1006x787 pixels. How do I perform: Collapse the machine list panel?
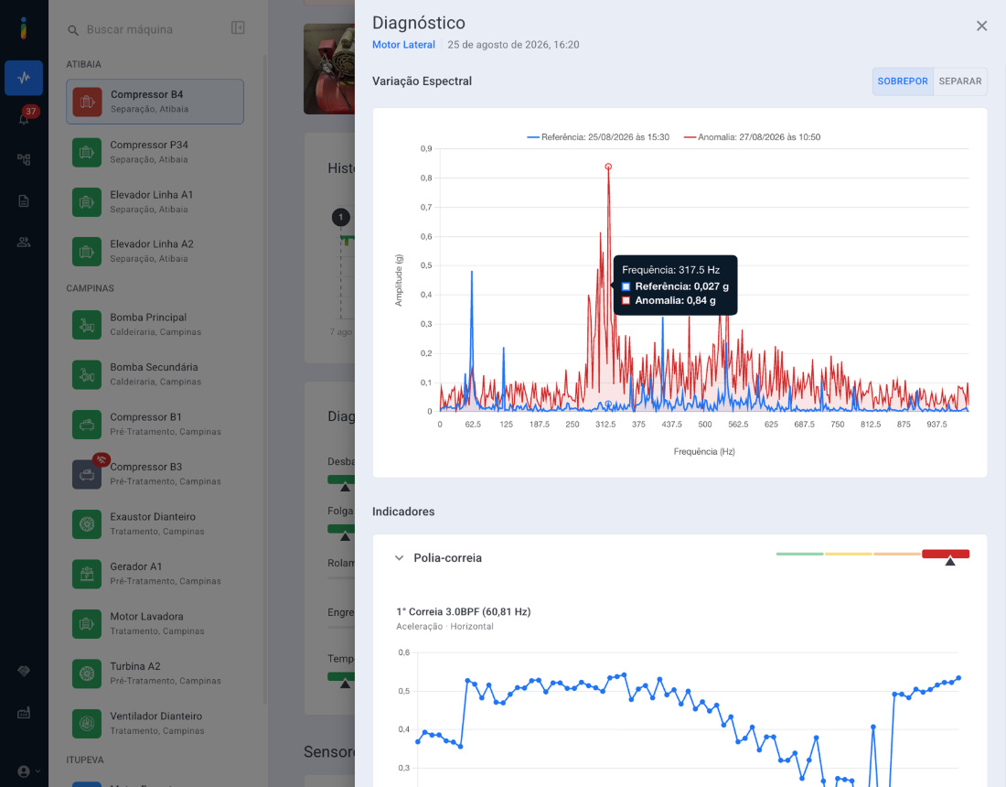click(x=238, y=27)
